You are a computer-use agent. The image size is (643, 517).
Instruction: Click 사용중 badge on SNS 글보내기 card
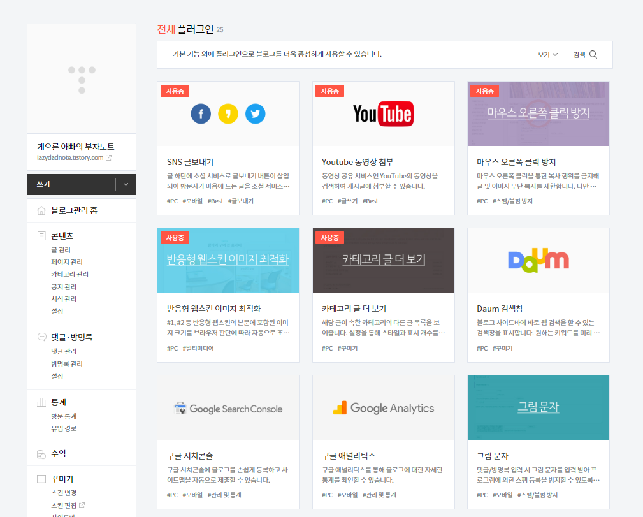click(x=175, y=91)
